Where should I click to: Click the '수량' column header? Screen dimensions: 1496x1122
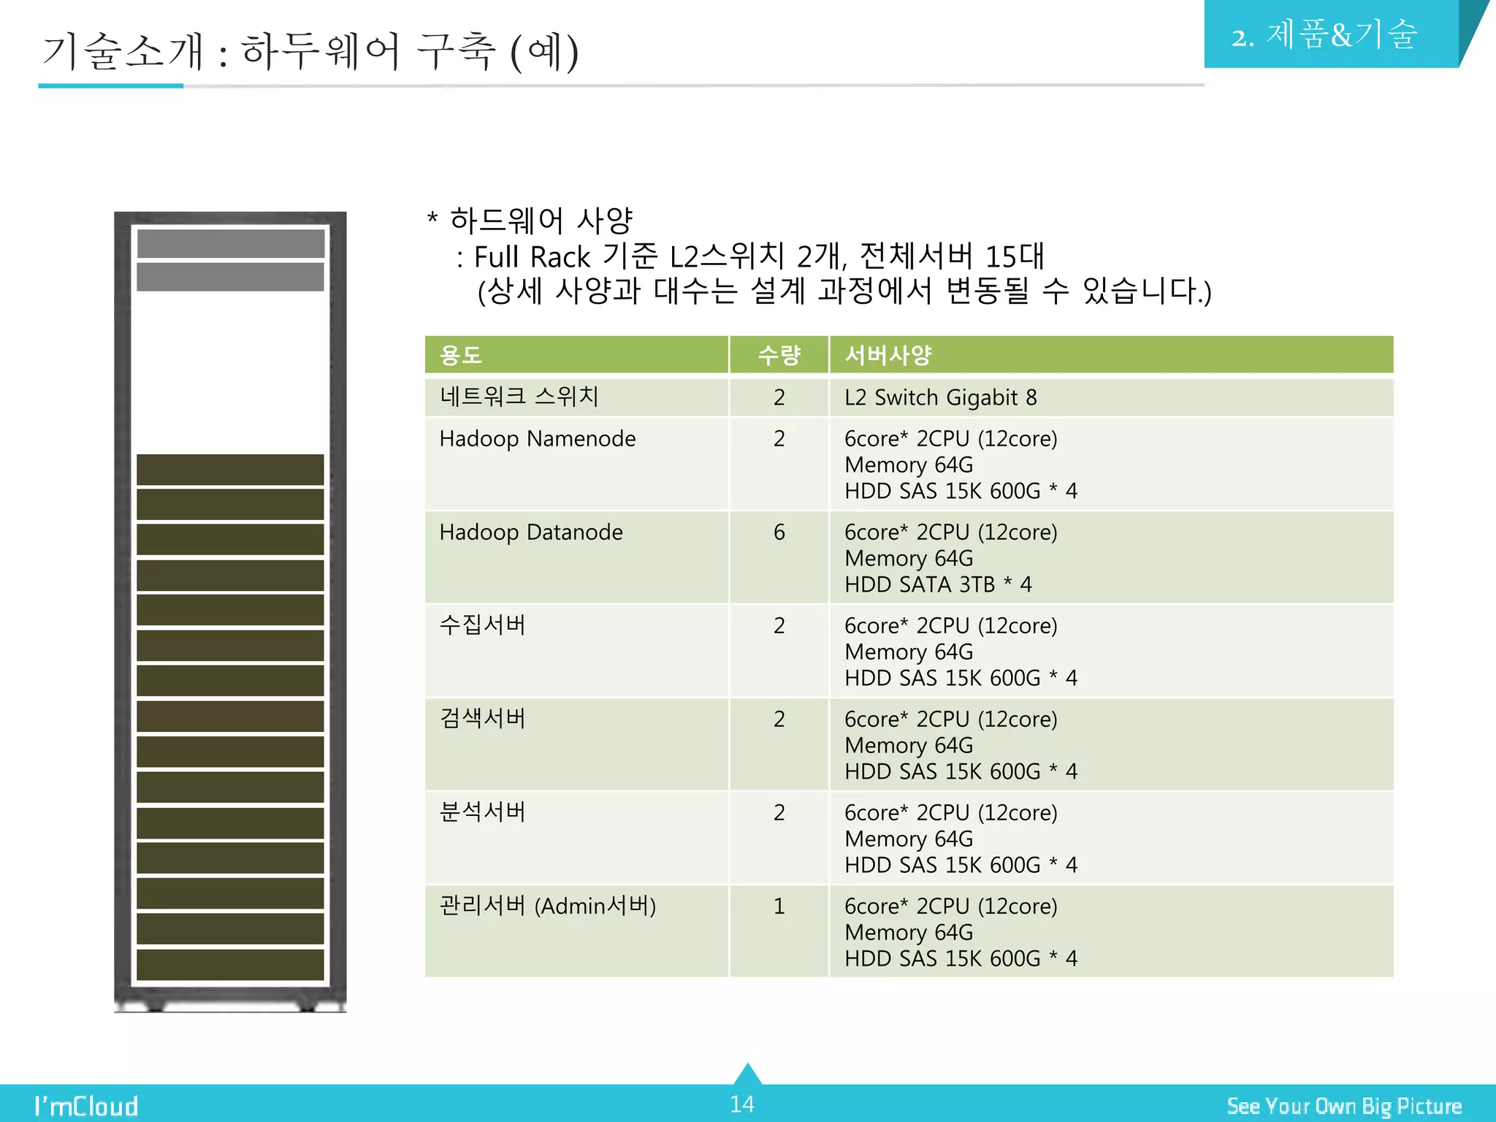pos(779,355)
